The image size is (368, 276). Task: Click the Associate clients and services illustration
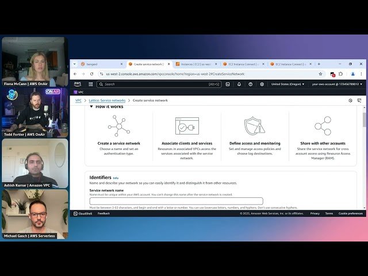pos(187,126)
